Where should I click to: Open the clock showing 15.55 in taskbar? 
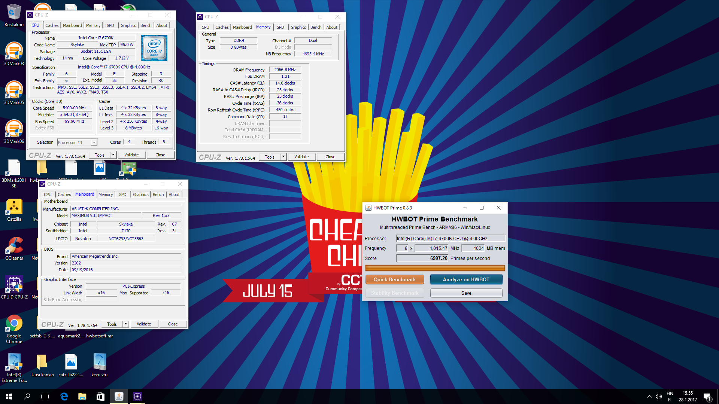pos(688,397)
